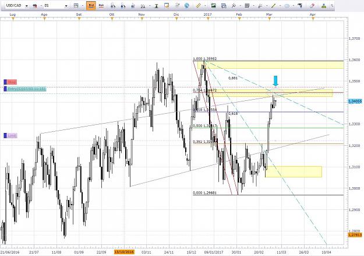
Task: Click the current price tag 1,34055
Action: coord(355,101)
